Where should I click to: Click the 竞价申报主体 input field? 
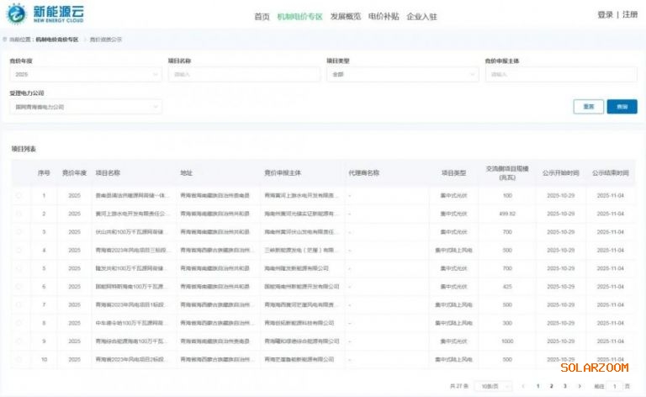pyautogui.click(x=560, y=75)
